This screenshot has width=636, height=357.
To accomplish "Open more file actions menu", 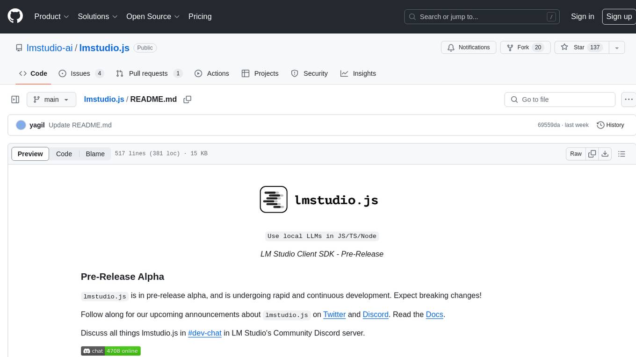I will coord(629,100).
